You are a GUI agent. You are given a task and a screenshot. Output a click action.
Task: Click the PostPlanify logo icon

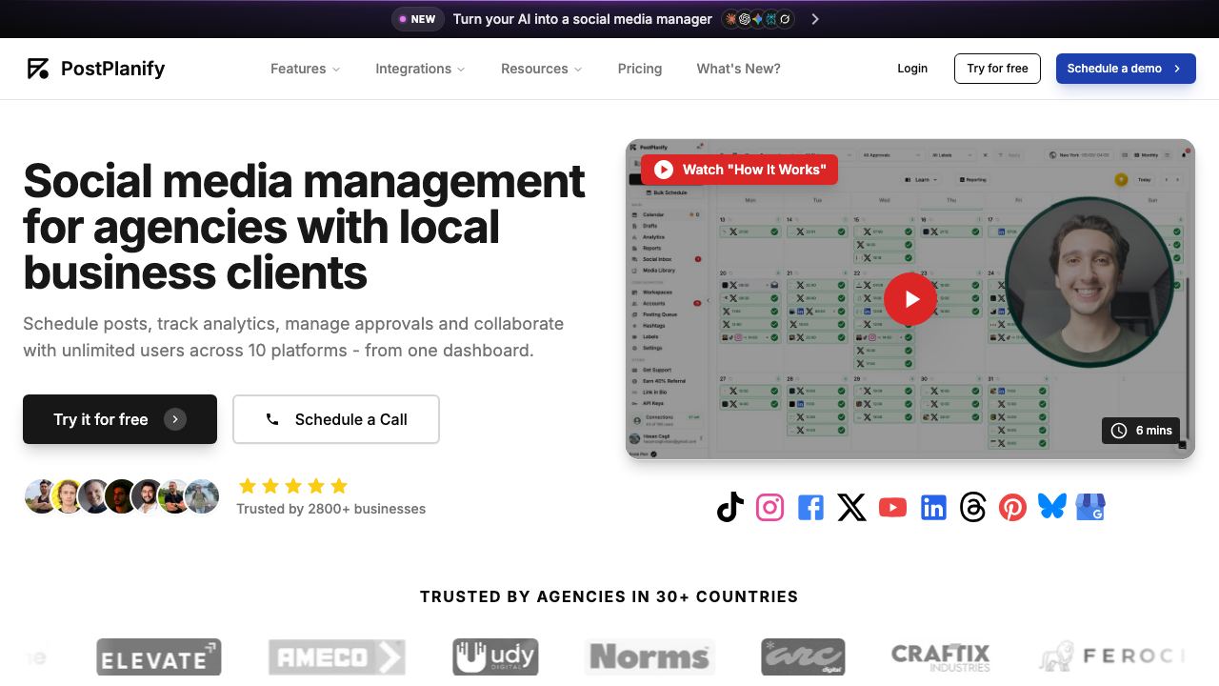38,69
